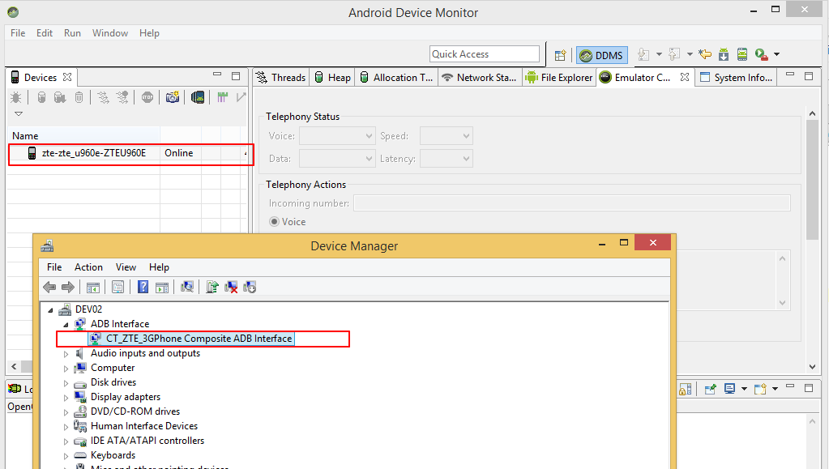Click Scan for hardware changes icon
The width and height of the screenshot is (829, 469).
187,287
